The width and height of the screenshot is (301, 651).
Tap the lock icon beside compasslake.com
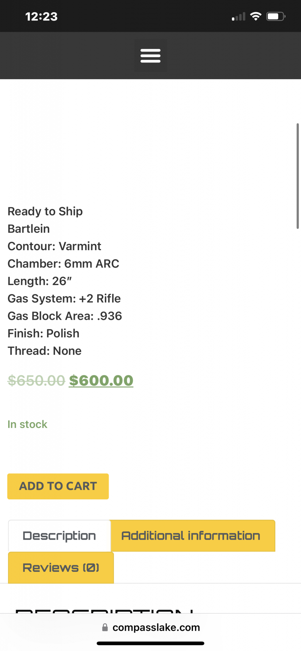pyautogui.click(x=105, y=627)
